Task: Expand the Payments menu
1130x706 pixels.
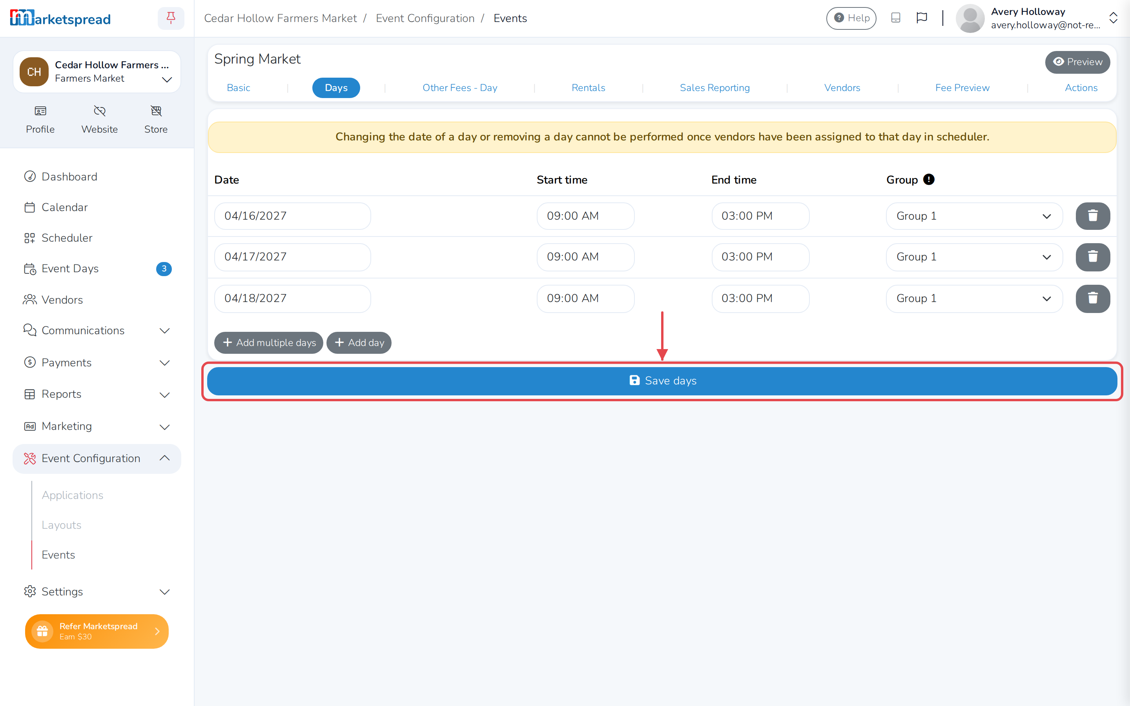Action: point(97,363)
